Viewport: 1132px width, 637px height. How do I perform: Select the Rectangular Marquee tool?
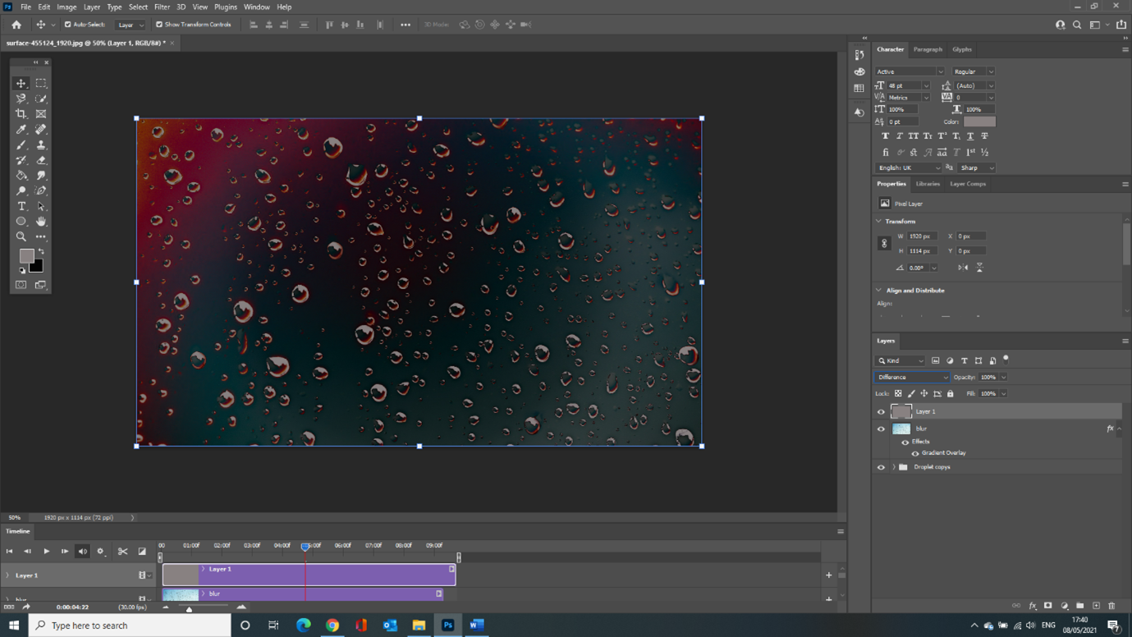[41, 83]
